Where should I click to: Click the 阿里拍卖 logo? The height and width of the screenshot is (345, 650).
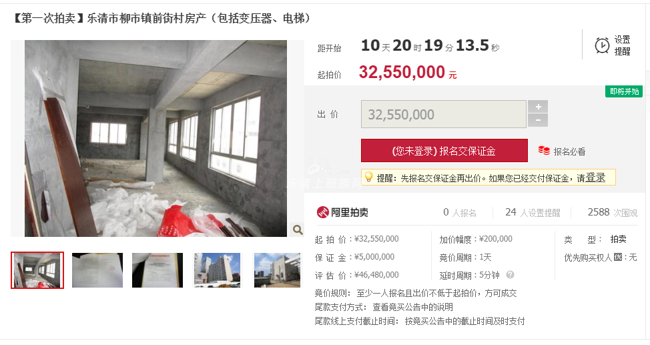click(342, 212)
